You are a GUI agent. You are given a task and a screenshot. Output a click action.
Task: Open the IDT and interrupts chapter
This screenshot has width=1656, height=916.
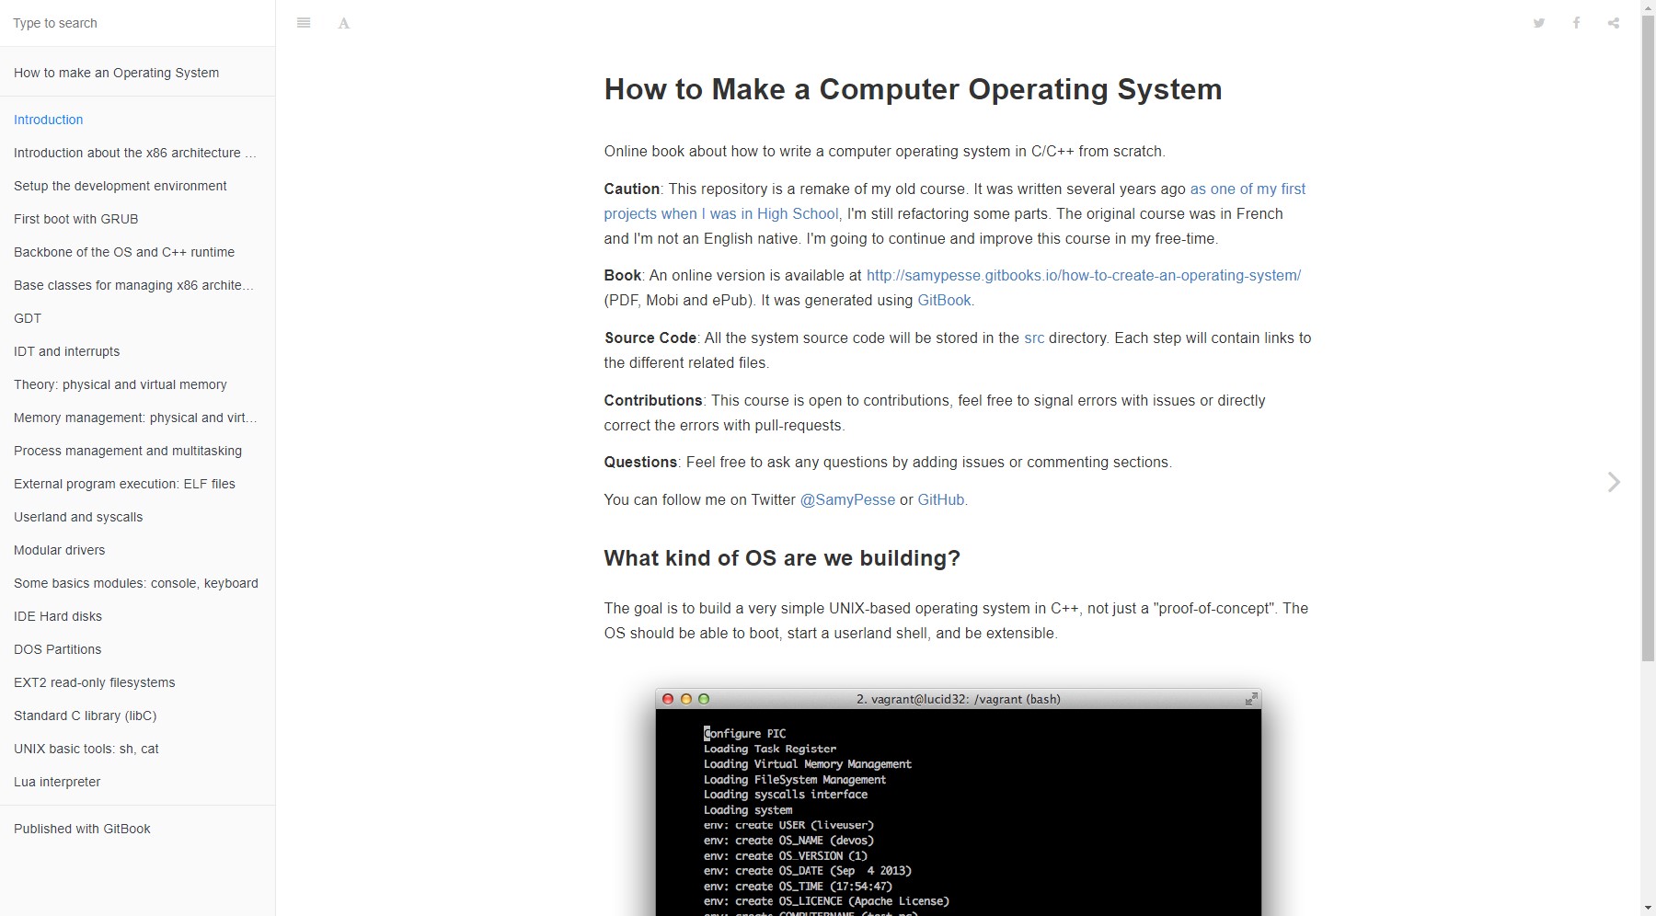[67, 351]
